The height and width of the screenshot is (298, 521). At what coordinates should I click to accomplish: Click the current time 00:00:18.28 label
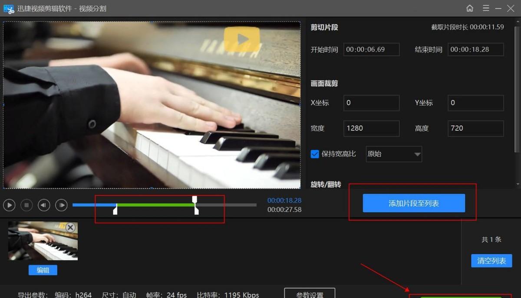point(284,201)
